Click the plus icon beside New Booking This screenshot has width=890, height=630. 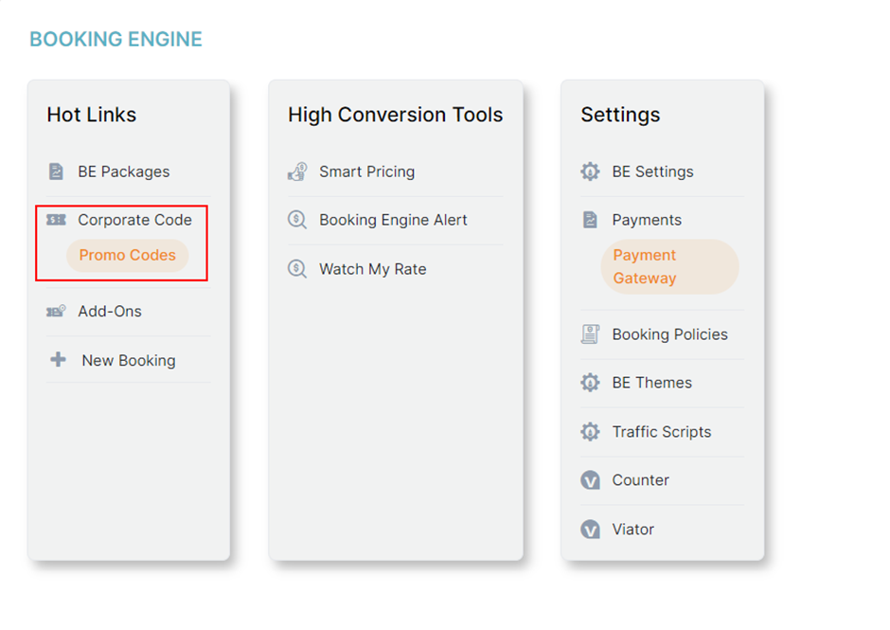click(x=58, y=360)
